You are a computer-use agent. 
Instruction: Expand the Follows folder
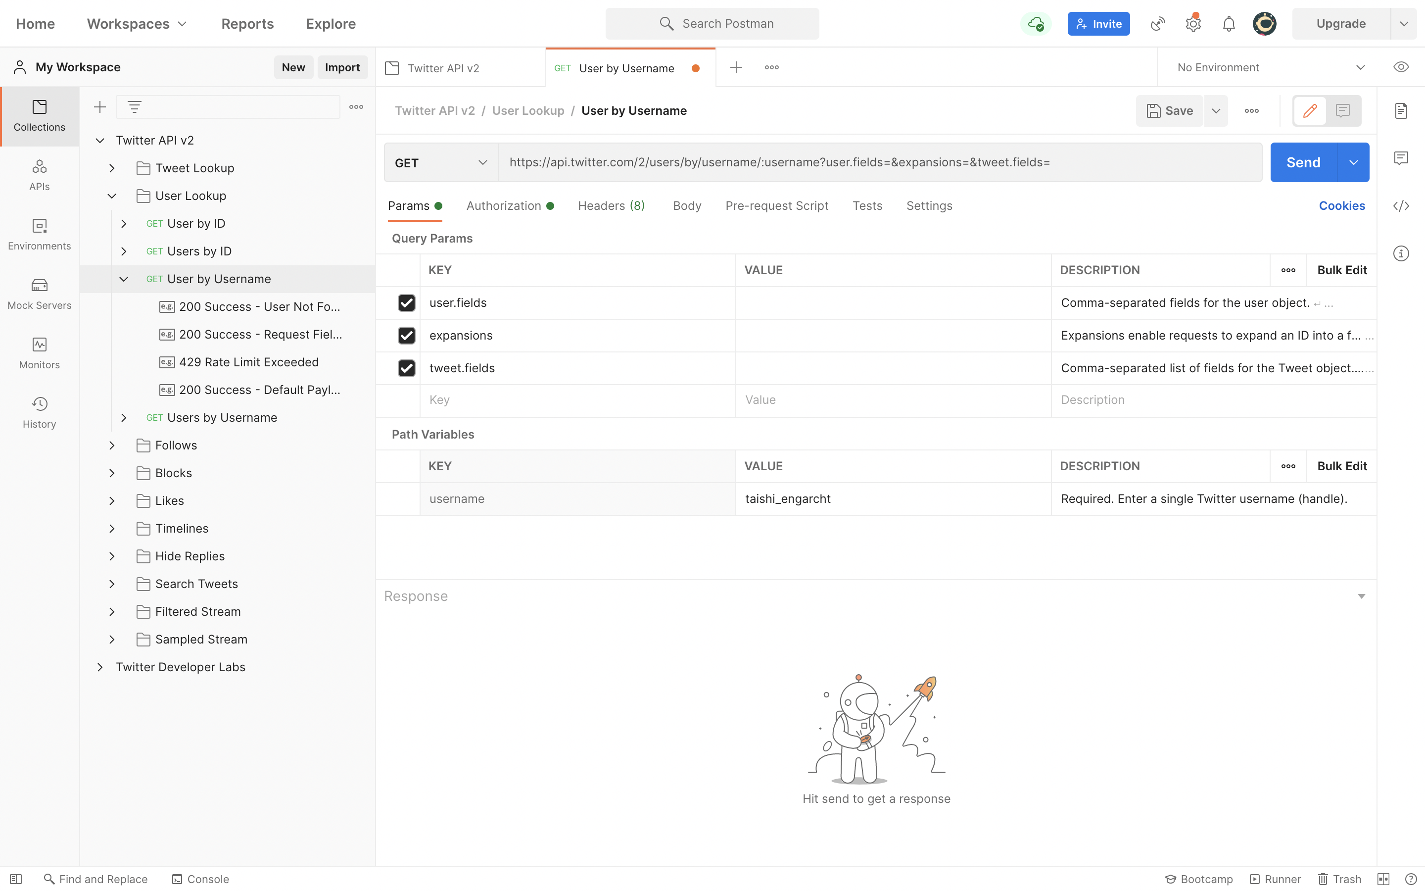point(112,445)
